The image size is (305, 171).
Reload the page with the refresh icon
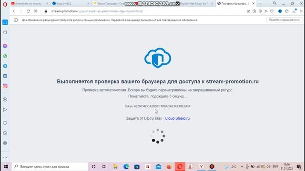28,11
